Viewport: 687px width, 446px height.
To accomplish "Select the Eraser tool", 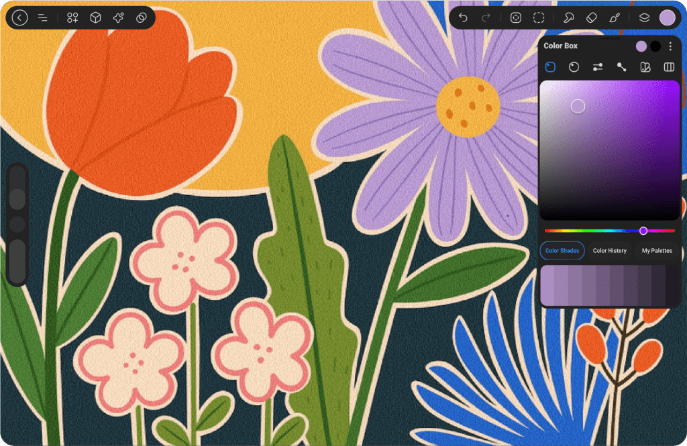I will coord(591,18).
